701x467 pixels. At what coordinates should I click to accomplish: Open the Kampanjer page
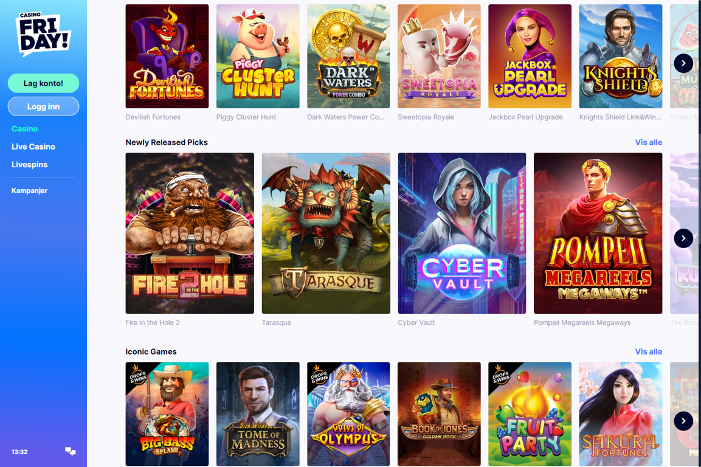pos(30,190)
